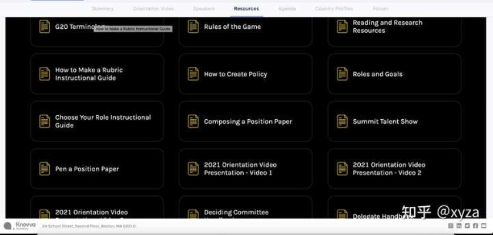Viewport: 493px width, 235px height.
Task: Open 2021 Orientation Video Presentation - Video 1
Action: click(246, 169)
